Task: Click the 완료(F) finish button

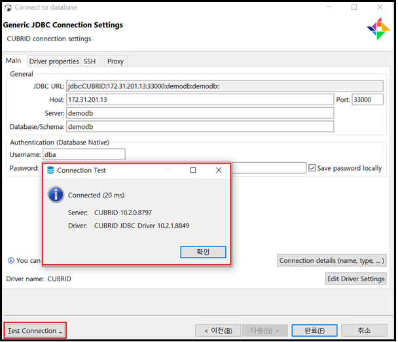Action: tap(314, 331)
